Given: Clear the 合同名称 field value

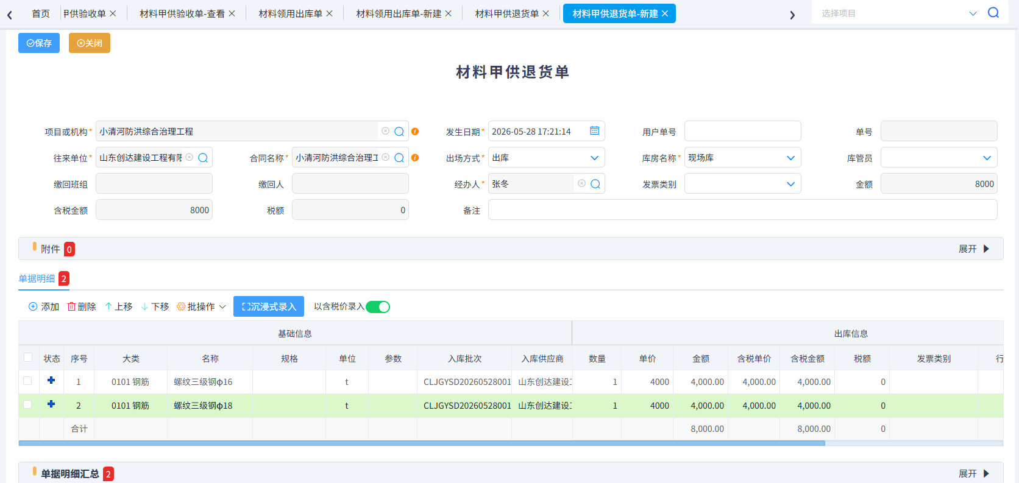Looking at the screenshot, I should tap(386, 157).
